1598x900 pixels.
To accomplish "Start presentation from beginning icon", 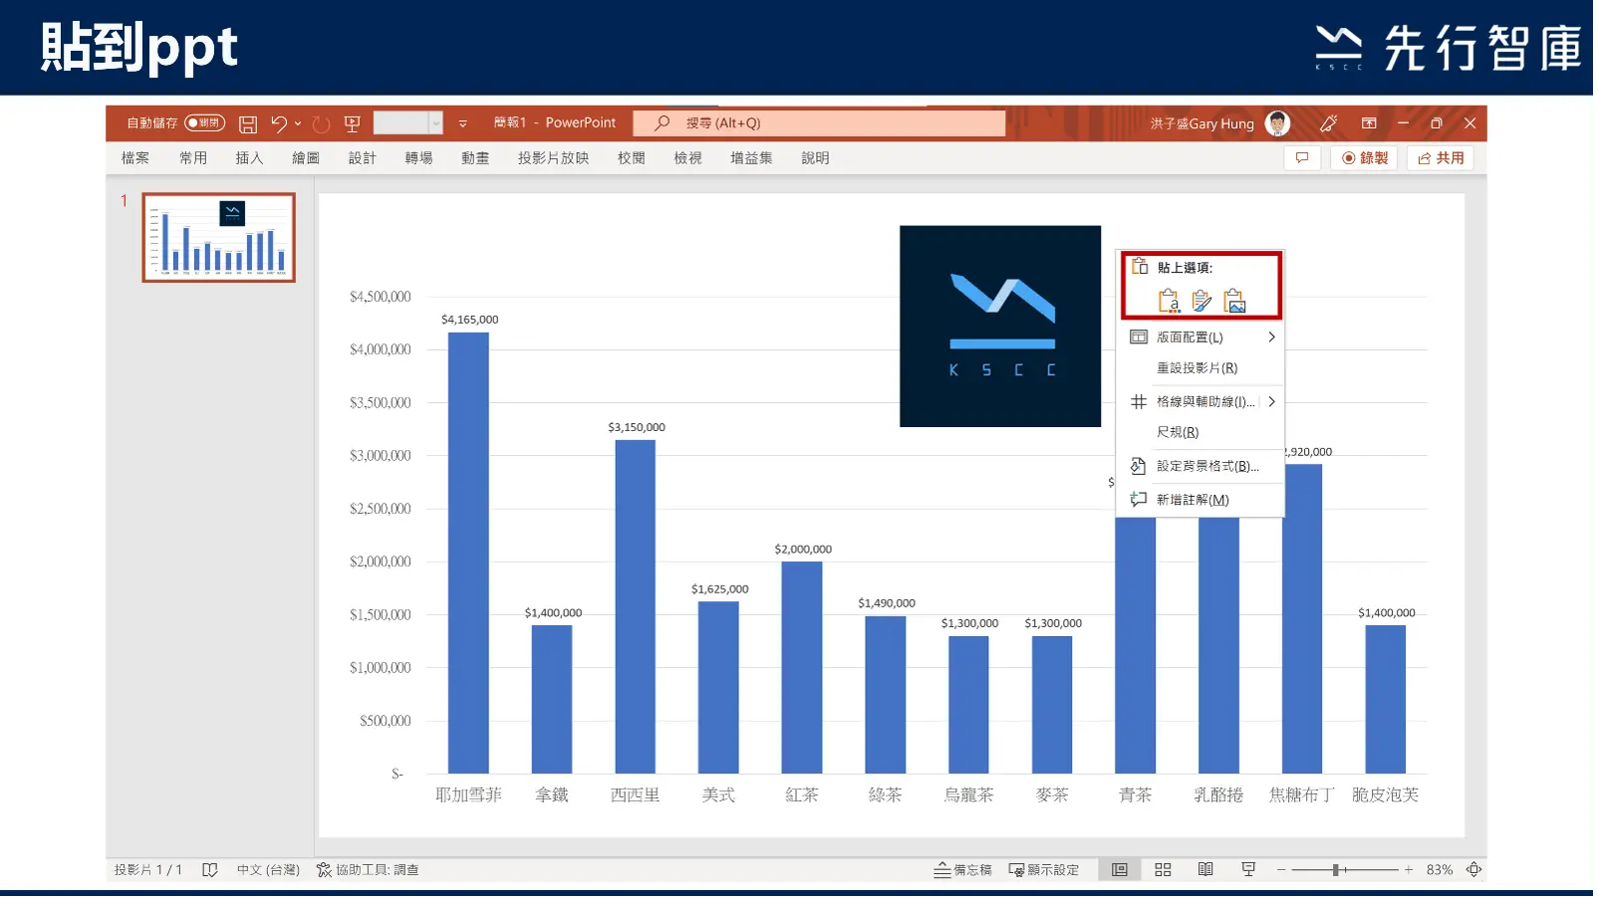I will point(352,123).
